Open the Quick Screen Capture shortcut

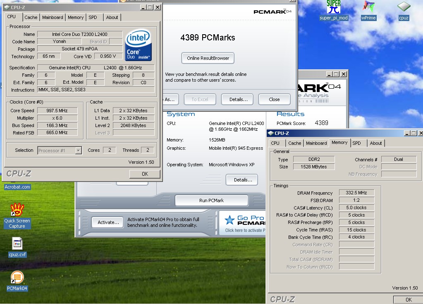[17, 216]
